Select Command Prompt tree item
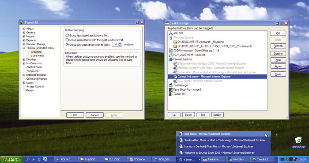 click(x=37, y=79)
